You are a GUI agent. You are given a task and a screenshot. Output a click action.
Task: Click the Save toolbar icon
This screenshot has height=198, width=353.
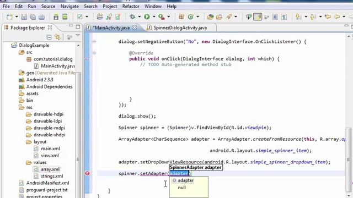coord(24,17)
